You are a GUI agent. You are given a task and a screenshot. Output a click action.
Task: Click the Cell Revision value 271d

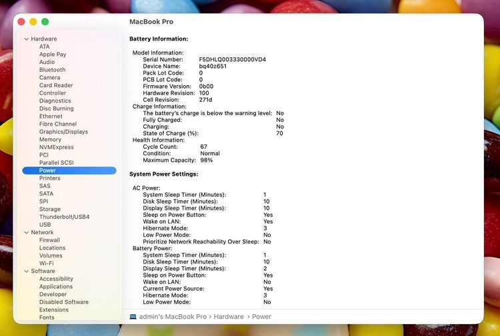click(205, 100)
